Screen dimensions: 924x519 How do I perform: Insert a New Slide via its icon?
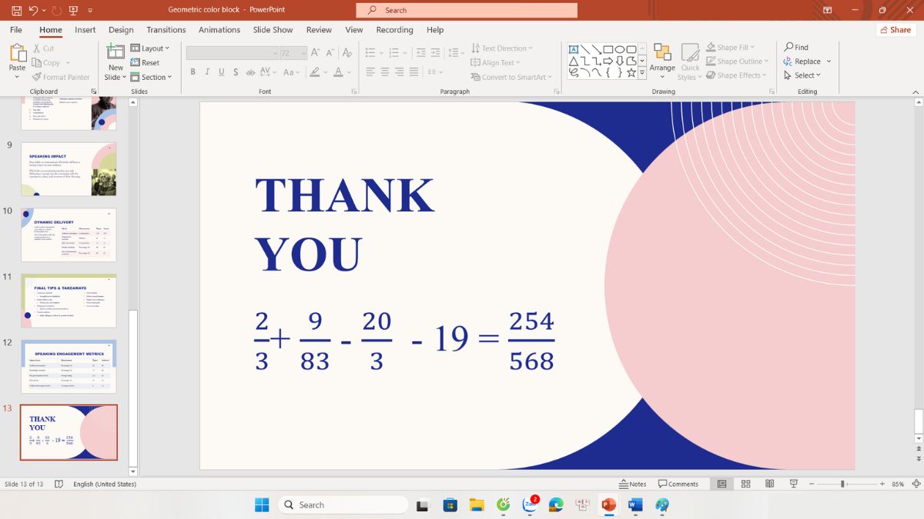(x=115, y=52)
